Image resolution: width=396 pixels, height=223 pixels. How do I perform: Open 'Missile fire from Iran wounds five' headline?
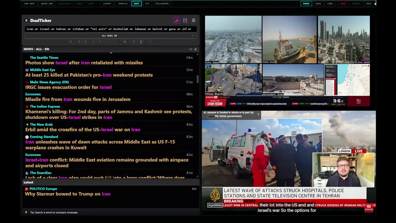(78, 99)
